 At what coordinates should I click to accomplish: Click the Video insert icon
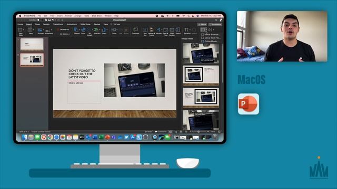pos(202,30)
